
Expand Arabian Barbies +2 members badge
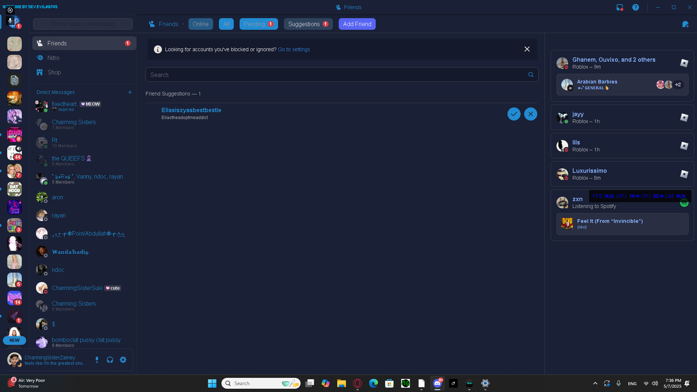pos(678,85)
